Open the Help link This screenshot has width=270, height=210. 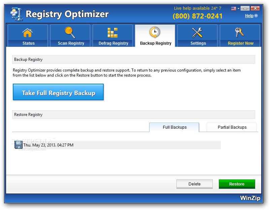[249, 16]
